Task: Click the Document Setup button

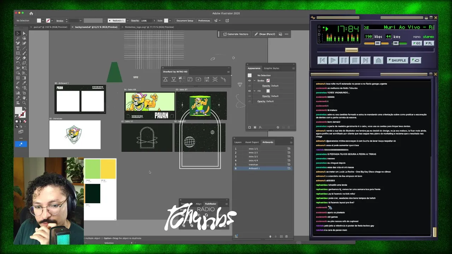Action: pos(185,20)
